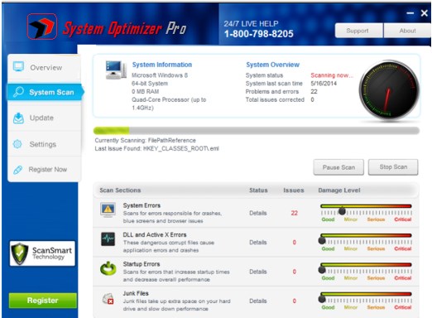
Task: Close the System Optimizer Pro window
Action: tap(425, 13)
